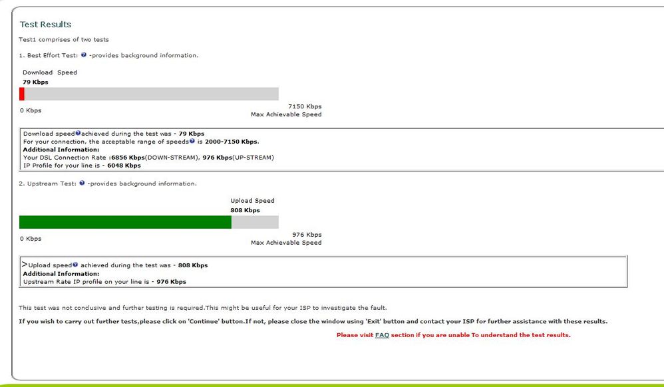Click the 'test was not conclusive' message

tap(202, 308)
